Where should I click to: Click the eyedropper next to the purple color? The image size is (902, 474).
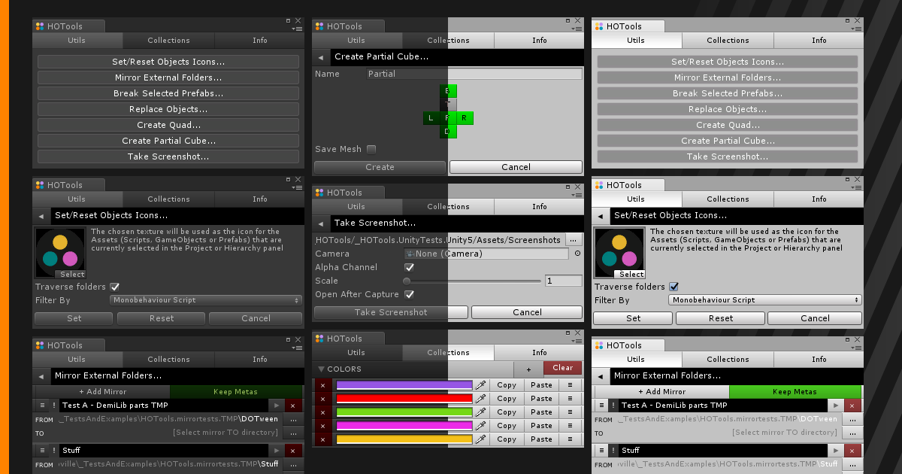coord(481,385)
